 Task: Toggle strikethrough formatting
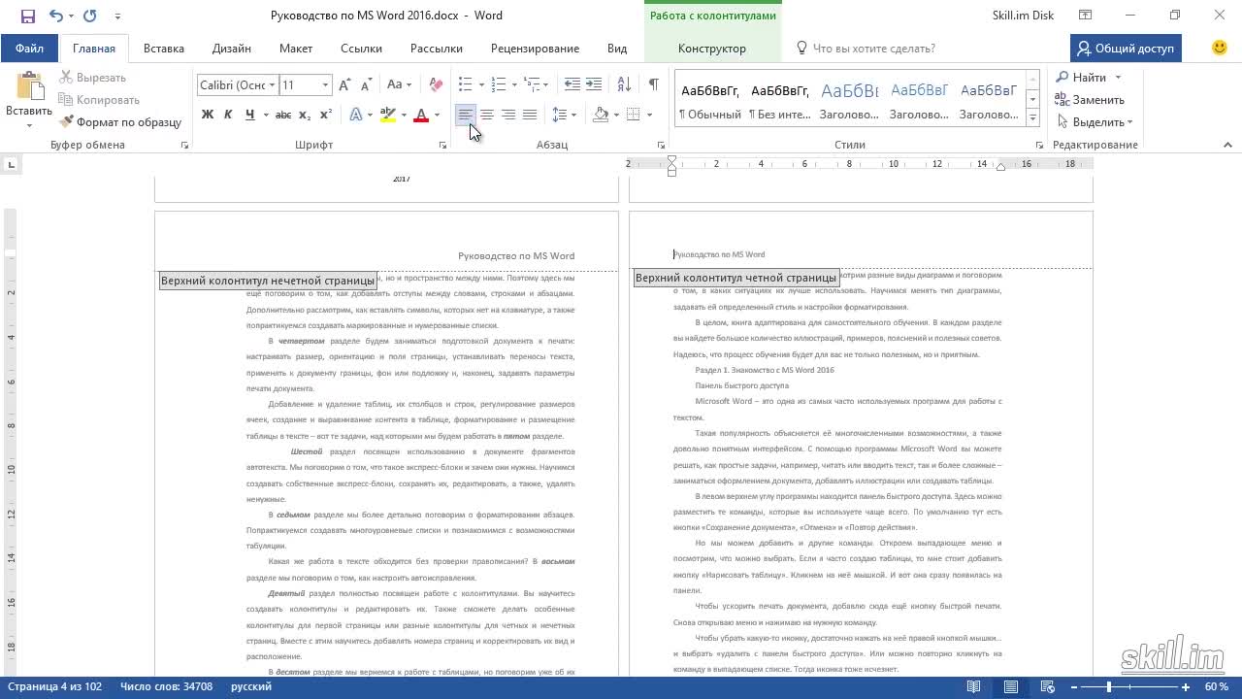pyautogui.click(x=283, y=115)
